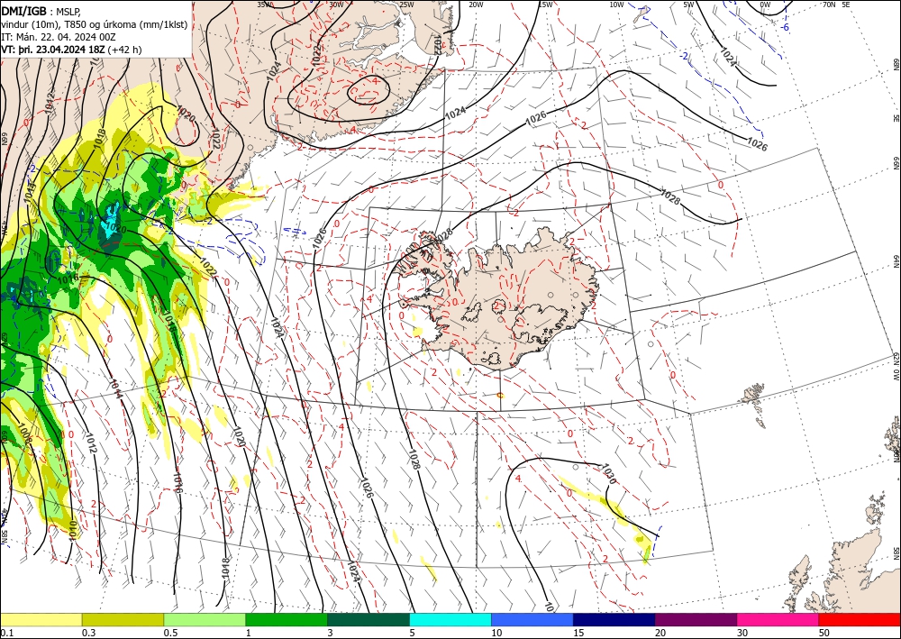Select the green 1–3 mm legend swatch

287,619
